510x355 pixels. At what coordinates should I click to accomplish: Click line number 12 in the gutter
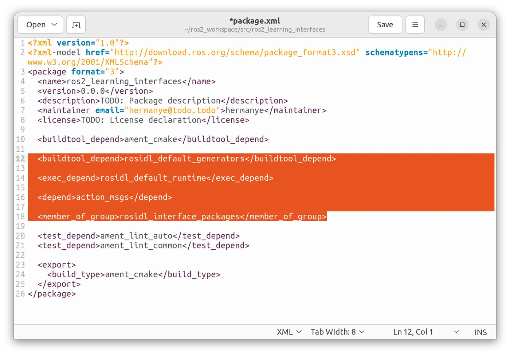(x=20, y=159)
